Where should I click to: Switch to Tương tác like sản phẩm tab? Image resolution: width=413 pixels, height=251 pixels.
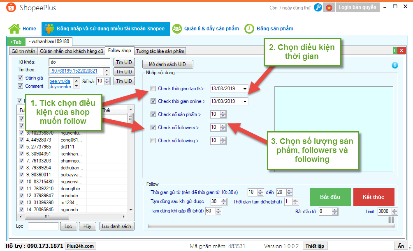[x=160, y=51]
